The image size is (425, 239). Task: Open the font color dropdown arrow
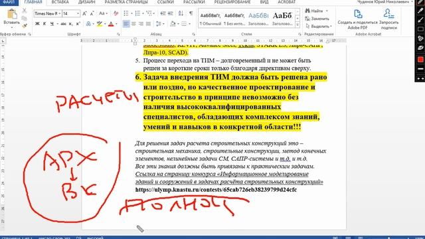116,24
